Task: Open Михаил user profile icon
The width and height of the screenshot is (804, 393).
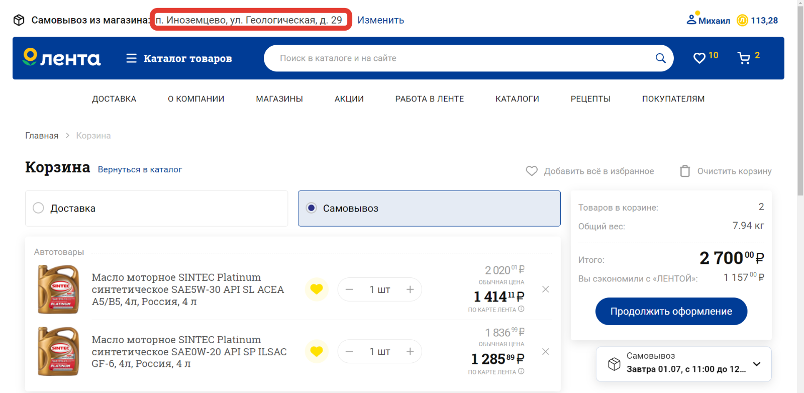Action: point(691,20)
